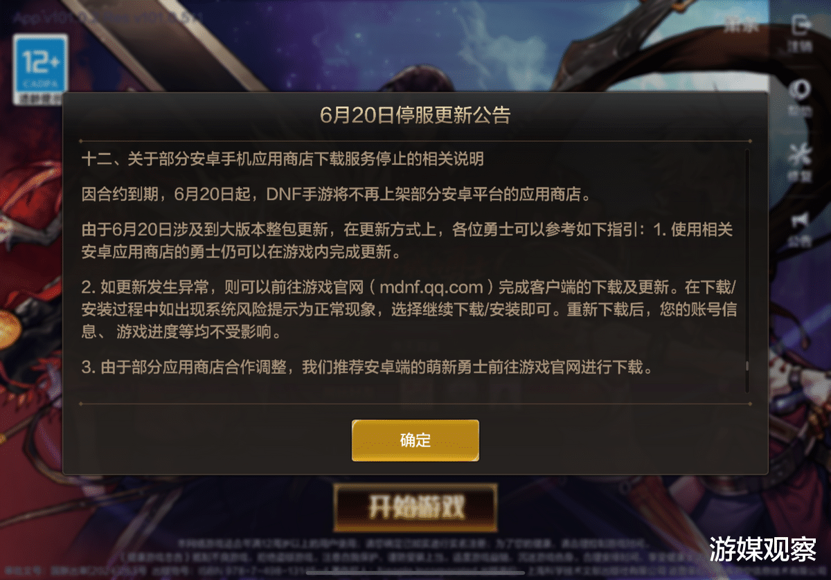Tap the 开始游戏 start game button
831x580 pixels.
[x=415, y=507]
